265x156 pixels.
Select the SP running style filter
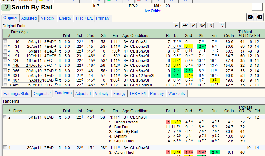click(x=202, y=25)
